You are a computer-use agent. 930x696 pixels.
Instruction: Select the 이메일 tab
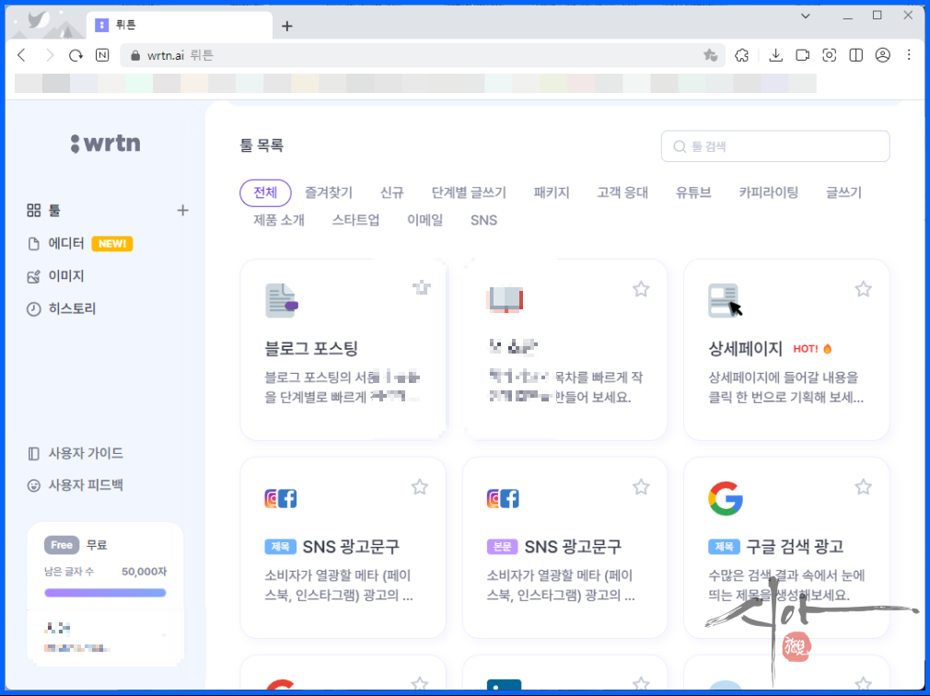424,220
